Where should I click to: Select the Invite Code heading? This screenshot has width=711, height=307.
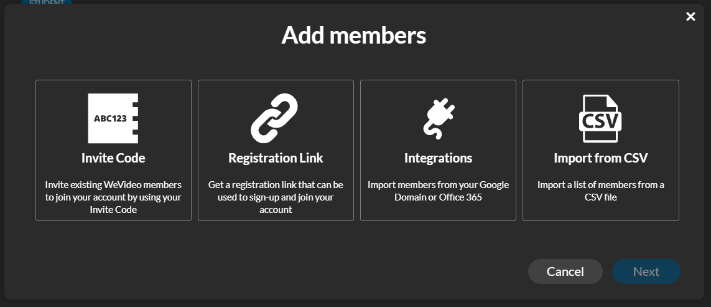tap(113, 158)
